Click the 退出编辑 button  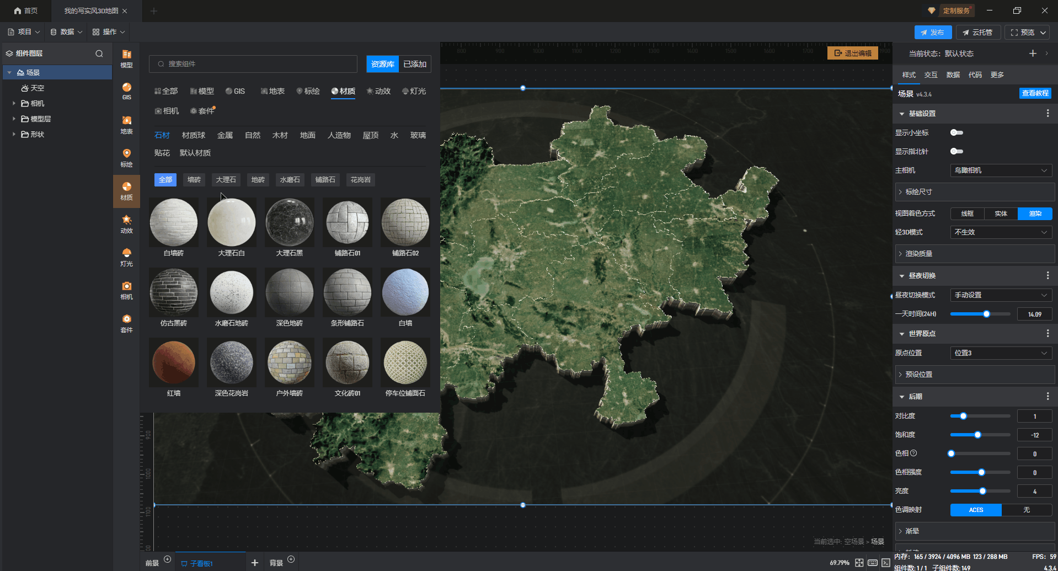pos(852,53)
